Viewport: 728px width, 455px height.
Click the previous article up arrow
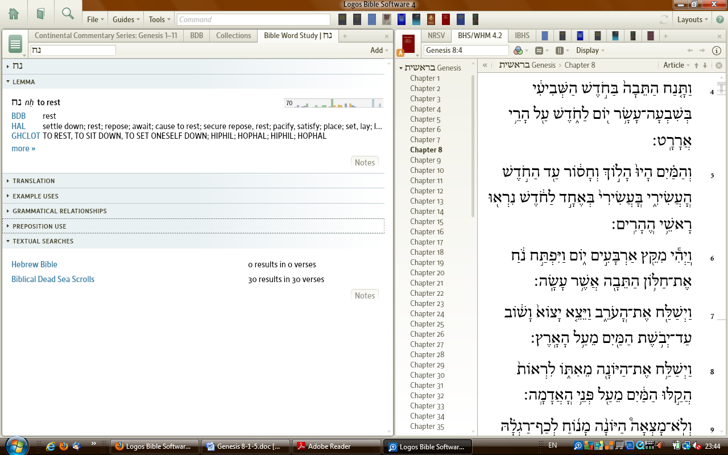696,65
